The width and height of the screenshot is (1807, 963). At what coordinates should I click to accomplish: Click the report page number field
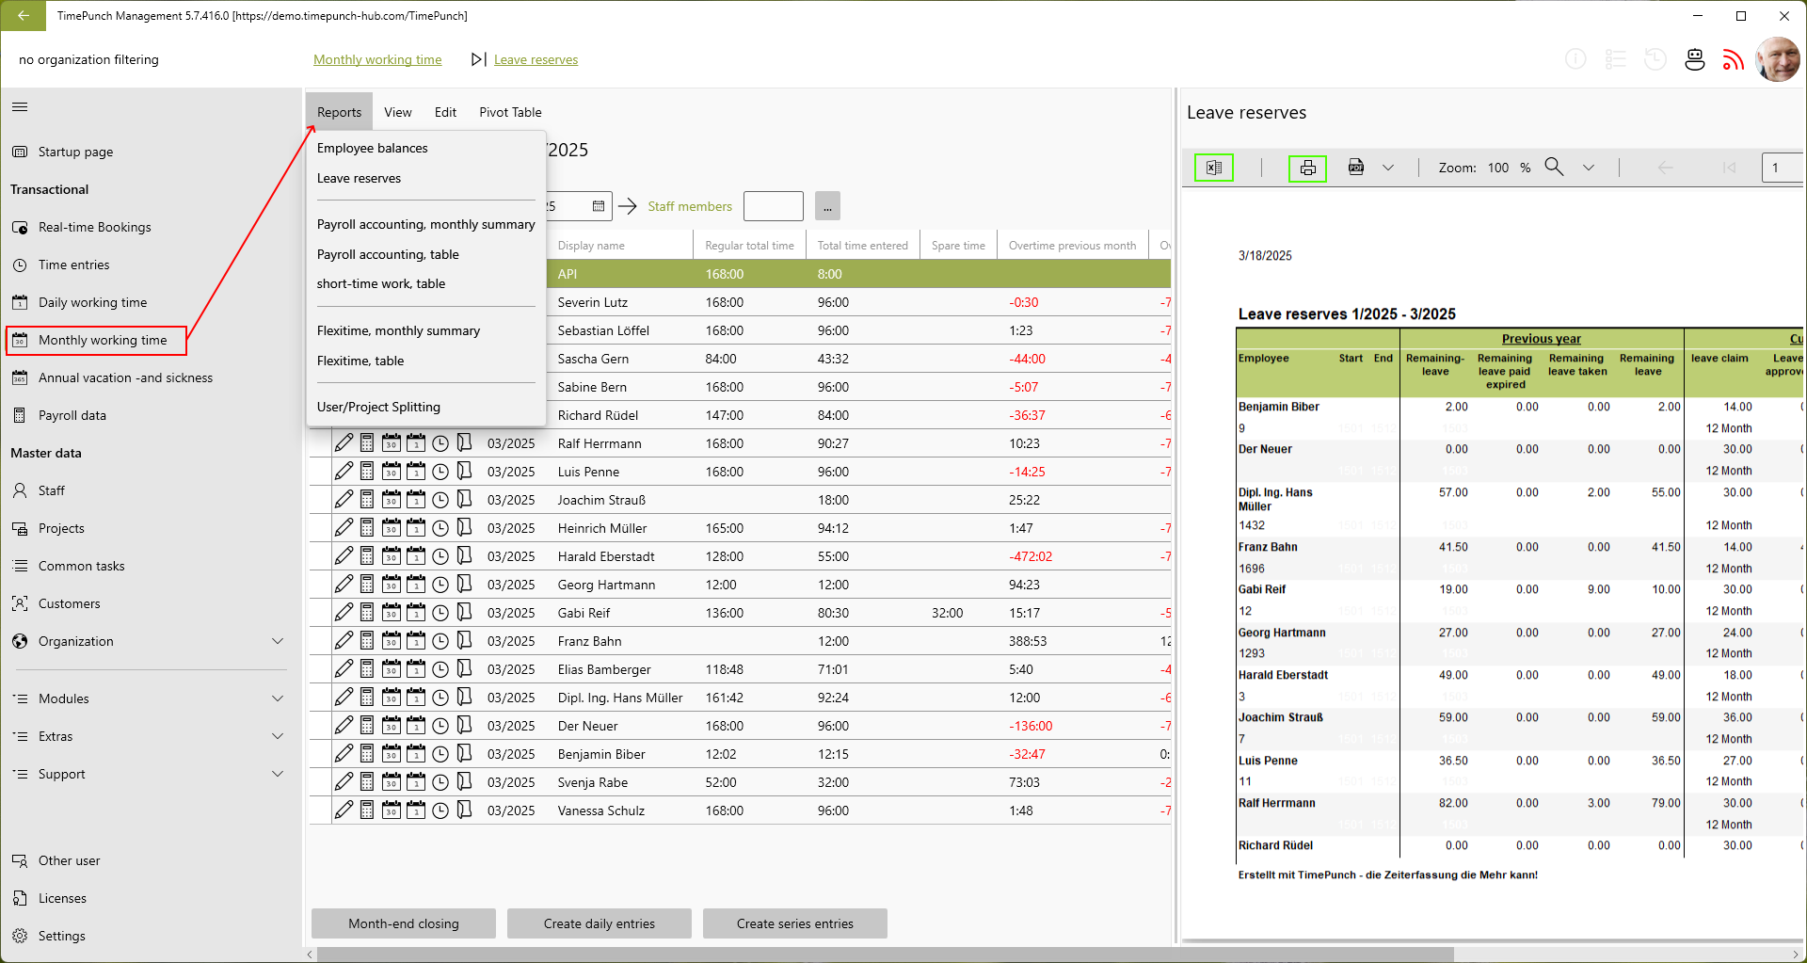tap(1783, 168)
